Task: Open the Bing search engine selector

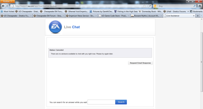Action: [x=155, y=6]
